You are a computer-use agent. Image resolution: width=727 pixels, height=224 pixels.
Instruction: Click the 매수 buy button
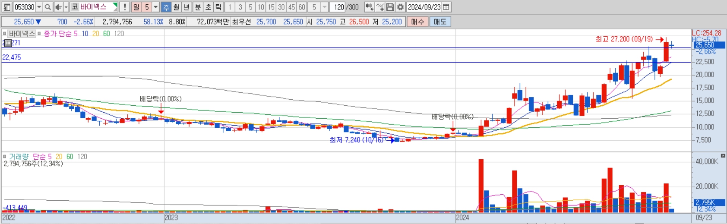[x=417, y=22]
